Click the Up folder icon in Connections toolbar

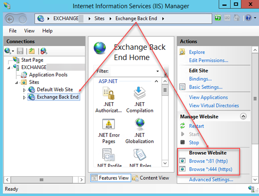point(32,51)
